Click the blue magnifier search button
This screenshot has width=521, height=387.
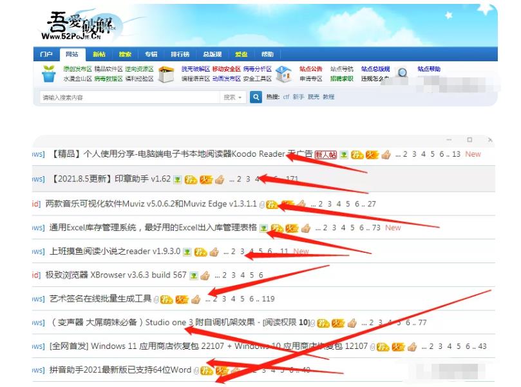(x=256, y=97)
